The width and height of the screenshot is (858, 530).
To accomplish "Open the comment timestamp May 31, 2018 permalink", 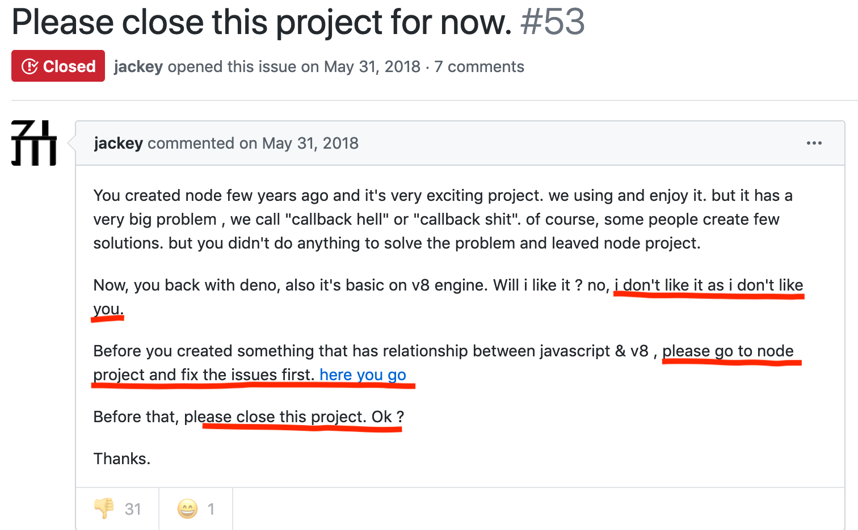I will coord(310,143).
